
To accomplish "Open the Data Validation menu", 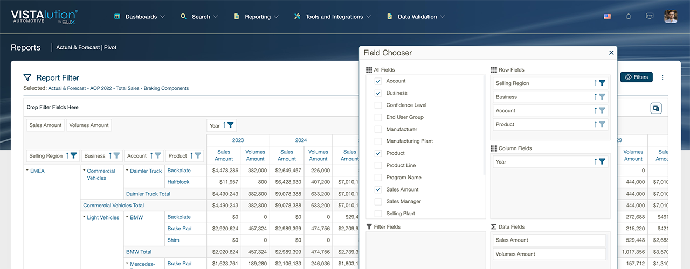I will (416, 17).
